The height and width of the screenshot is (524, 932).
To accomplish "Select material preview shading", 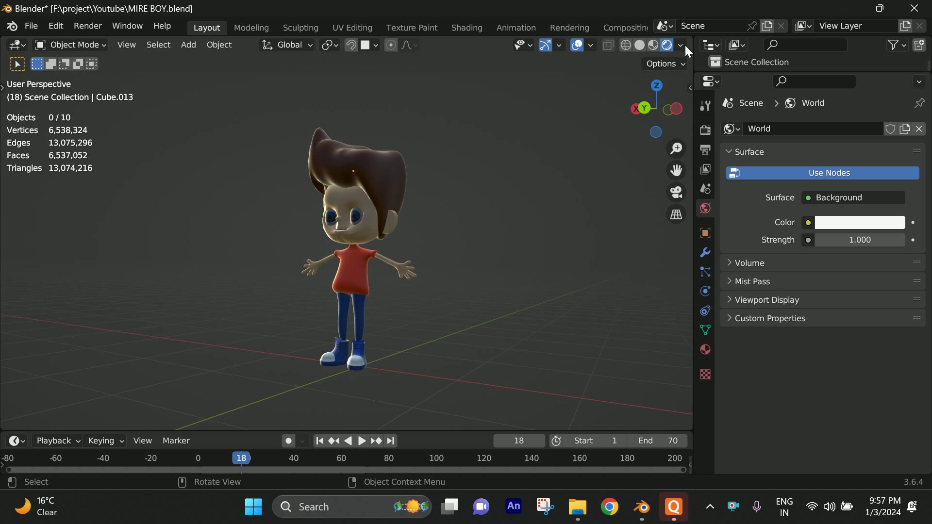I will [x=653, y=45].
